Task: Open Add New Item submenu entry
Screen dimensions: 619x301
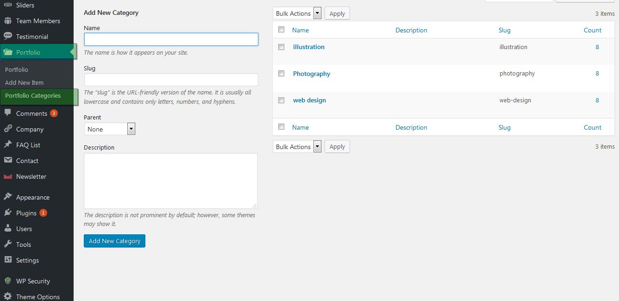Action: [x=24, y=82]
